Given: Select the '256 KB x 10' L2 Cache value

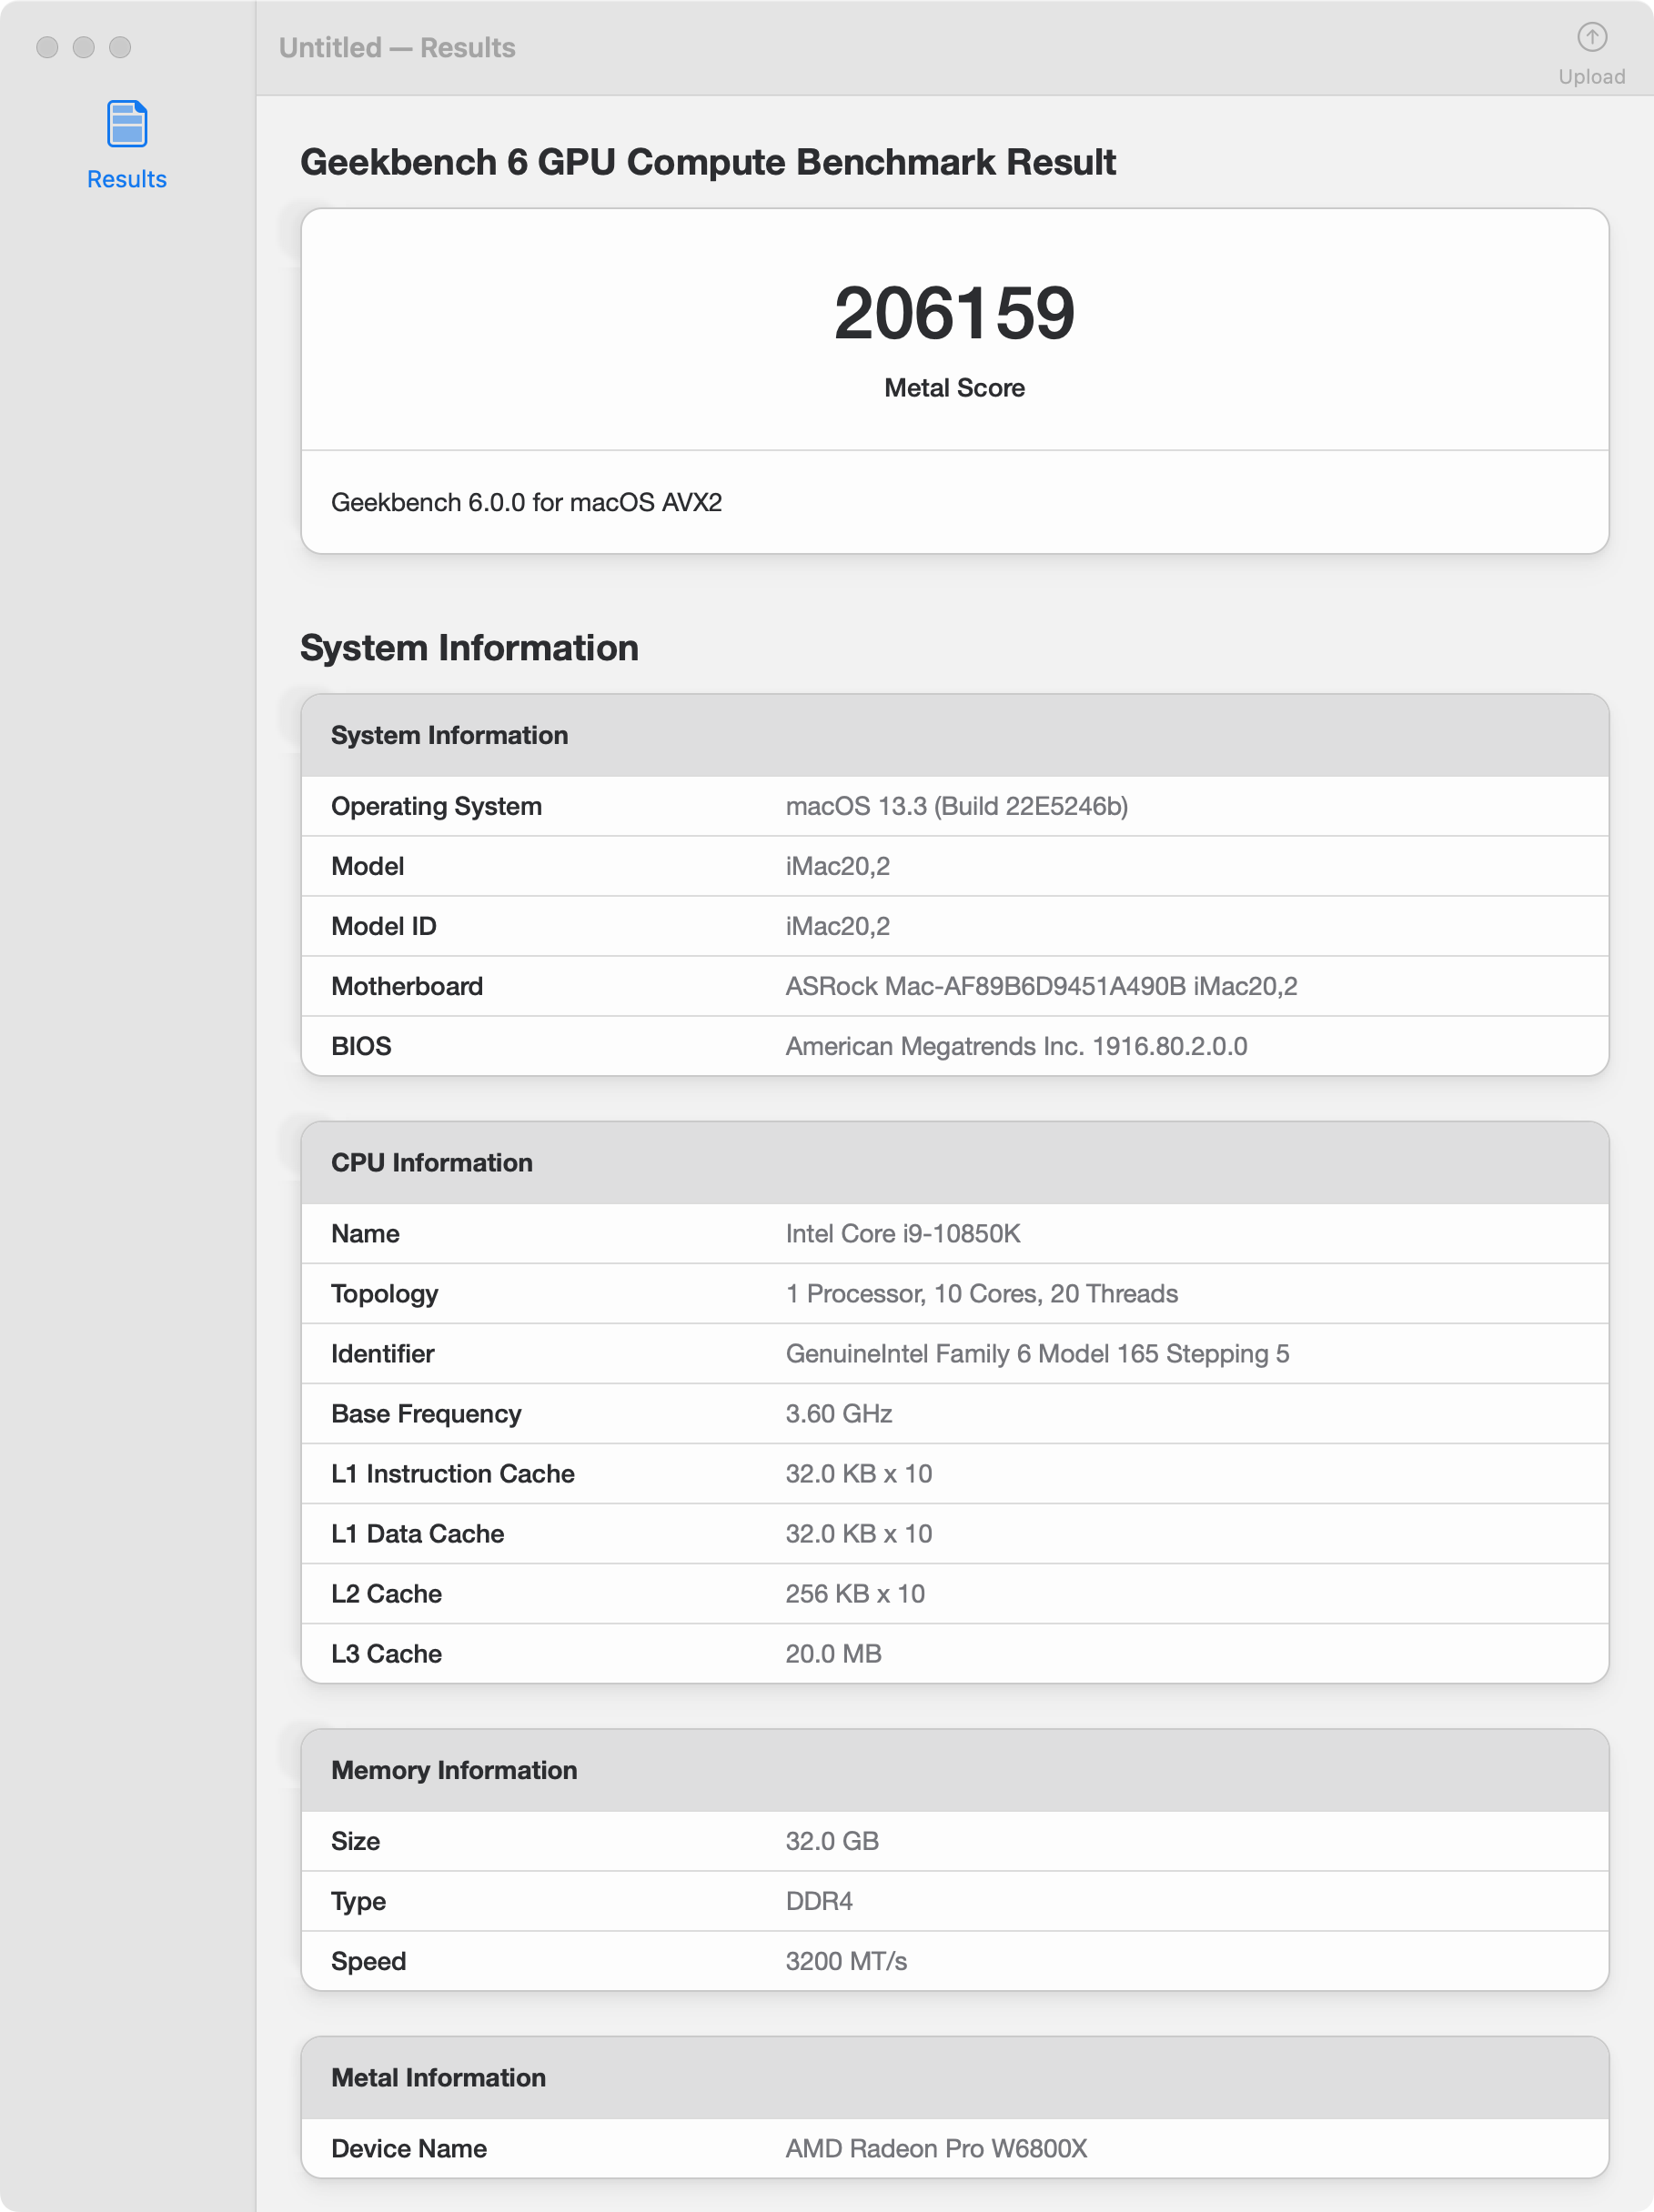Looking at the screenshot, I should tap(854, 1593).
